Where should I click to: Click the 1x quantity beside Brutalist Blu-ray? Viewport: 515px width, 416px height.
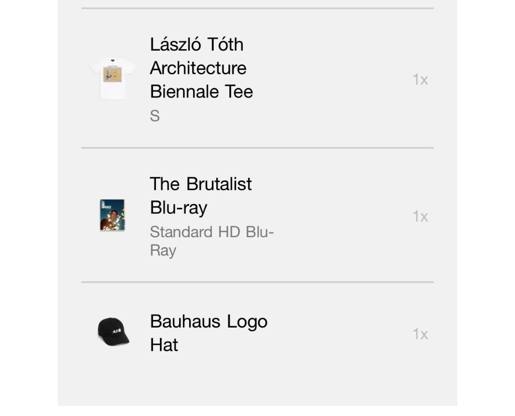(420, 217)
